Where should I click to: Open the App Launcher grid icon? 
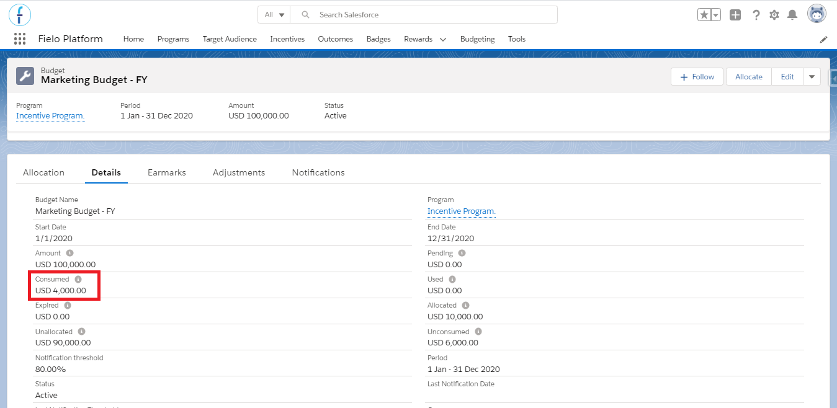tap(20, 39)
